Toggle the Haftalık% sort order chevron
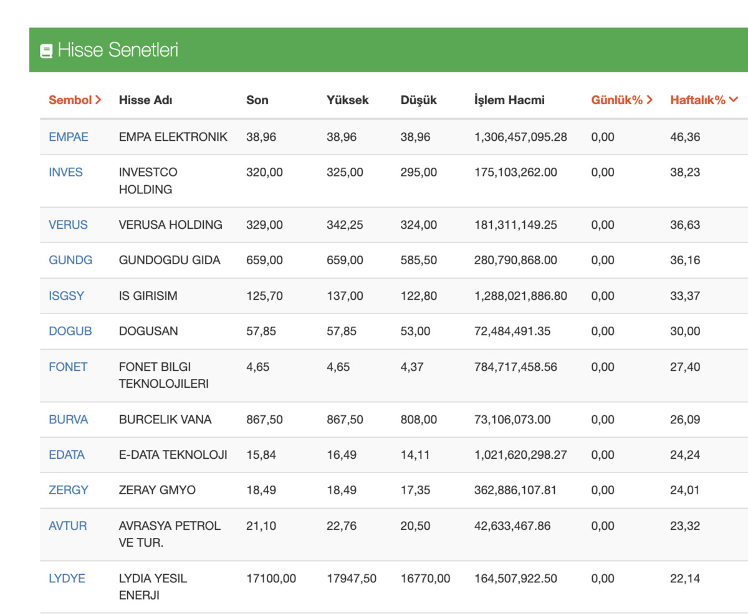 pyautogui.click(x=734, y=100)
